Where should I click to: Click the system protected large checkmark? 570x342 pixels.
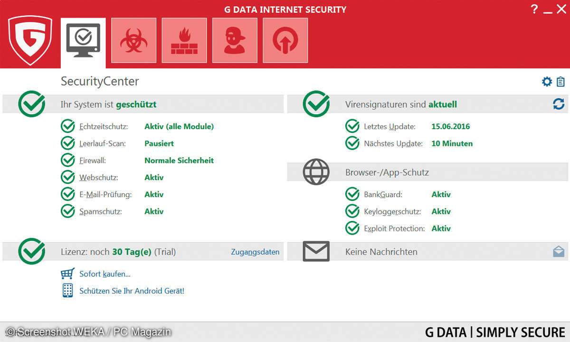[31, 104]
